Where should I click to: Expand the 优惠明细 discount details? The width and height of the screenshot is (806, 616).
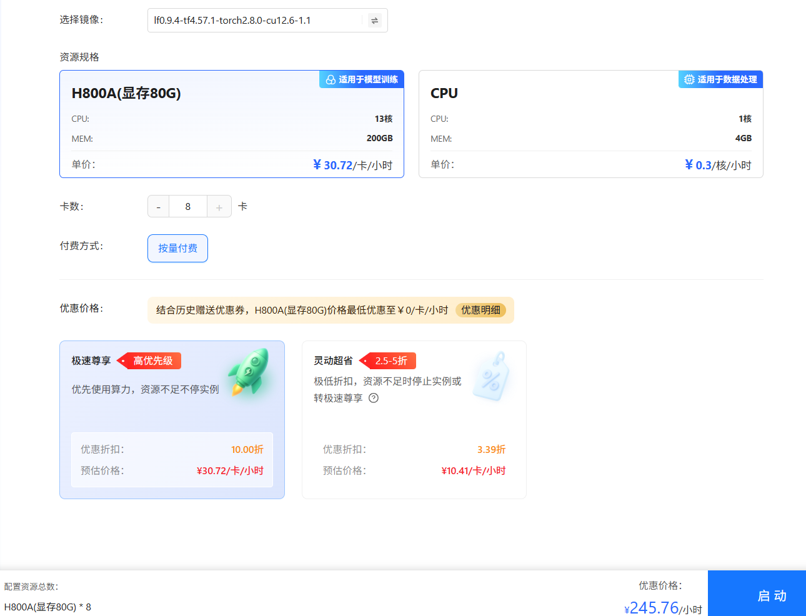click(x=480, y=310)
